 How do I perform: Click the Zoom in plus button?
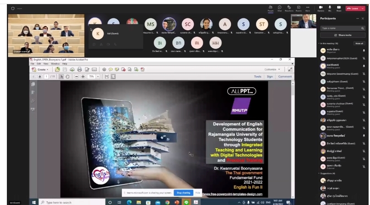tap(83, 77)
